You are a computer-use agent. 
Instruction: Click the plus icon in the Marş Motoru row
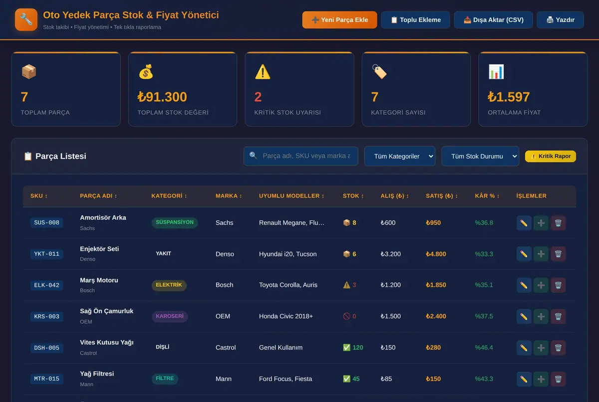point(541,285)
